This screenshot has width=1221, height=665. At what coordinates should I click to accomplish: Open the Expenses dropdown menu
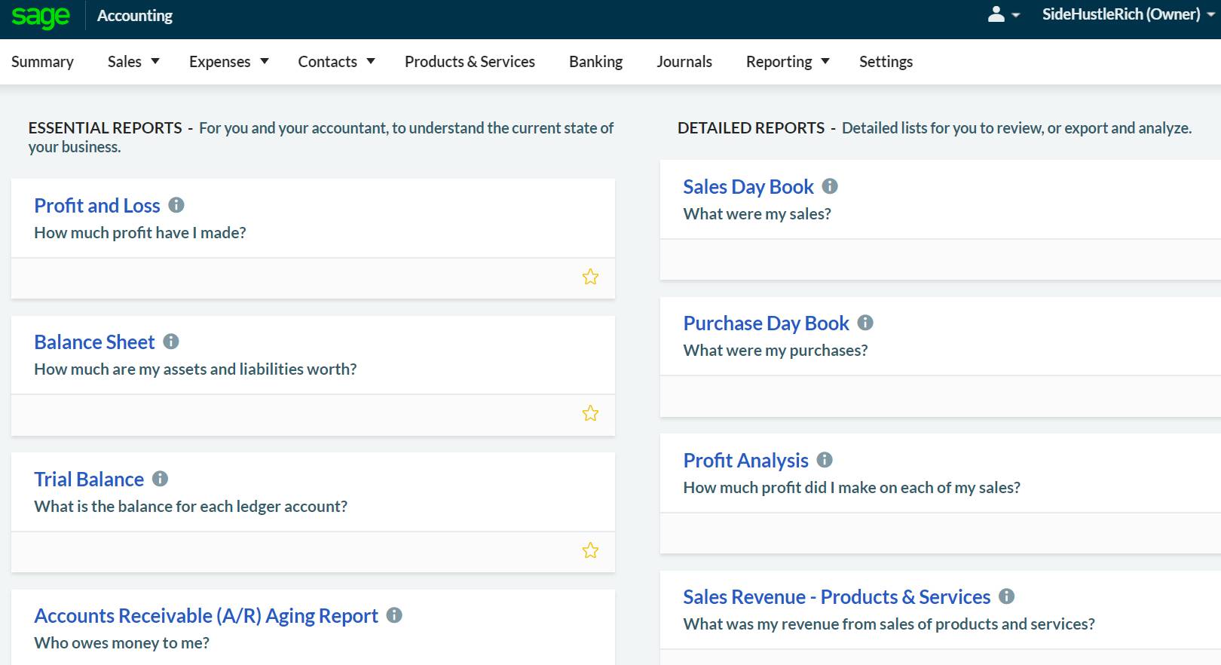(x=228, y=62)
